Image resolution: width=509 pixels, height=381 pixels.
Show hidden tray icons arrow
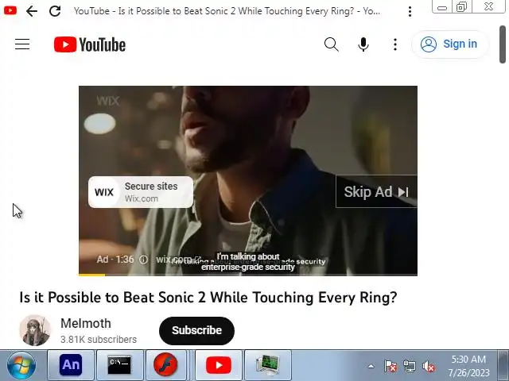point(371,367)
